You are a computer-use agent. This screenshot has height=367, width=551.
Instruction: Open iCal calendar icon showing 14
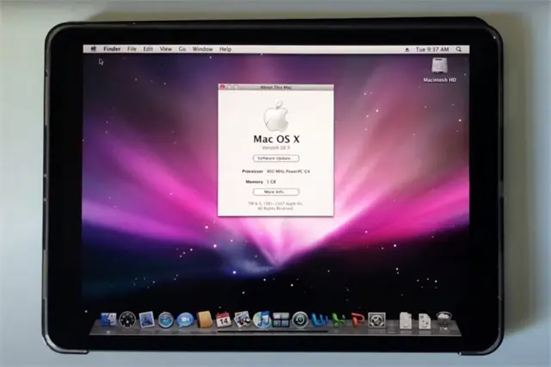pos(223,320)
